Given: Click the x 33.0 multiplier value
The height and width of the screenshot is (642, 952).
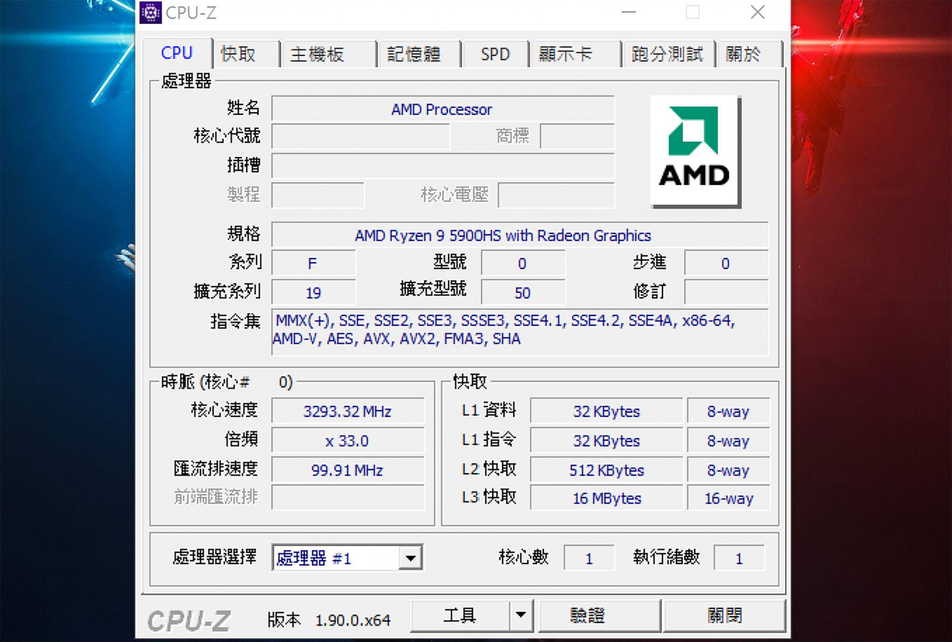Looking at the screenshot, I should 348,440.
